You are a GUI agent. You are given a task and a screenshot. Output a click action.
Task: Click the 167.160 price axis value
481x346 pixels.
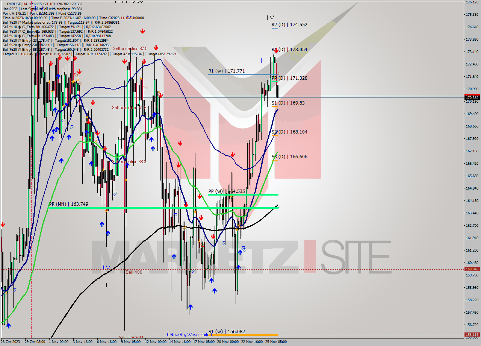[472, 151]
